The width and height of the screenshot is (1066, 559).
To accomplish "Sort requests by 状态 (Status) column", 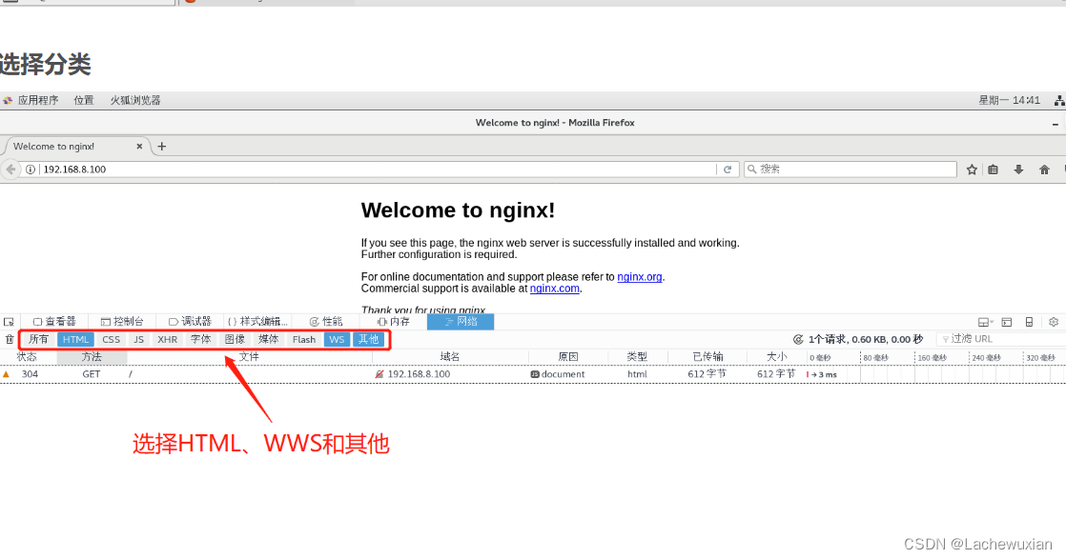I will [28, 356].
